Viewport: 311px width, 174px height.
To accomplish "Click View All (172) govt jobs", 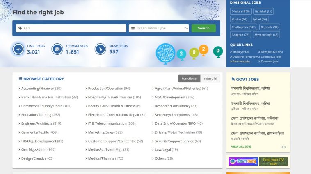I will [240, 147].
